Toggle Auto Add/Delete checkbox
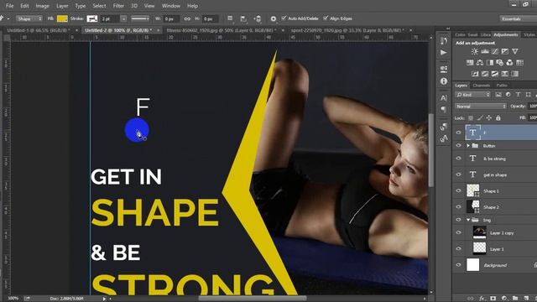The height and width of the screenshot is (302, 537). pyautogui.click(x=284, y=18)
